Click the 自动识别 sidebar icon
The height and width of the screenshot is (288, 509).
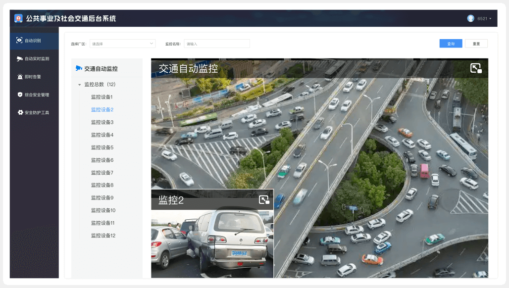[19, 41]
